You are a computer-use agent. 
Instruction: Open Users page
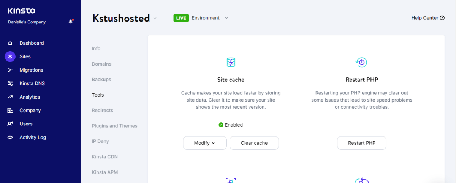(x=26, y=124)
